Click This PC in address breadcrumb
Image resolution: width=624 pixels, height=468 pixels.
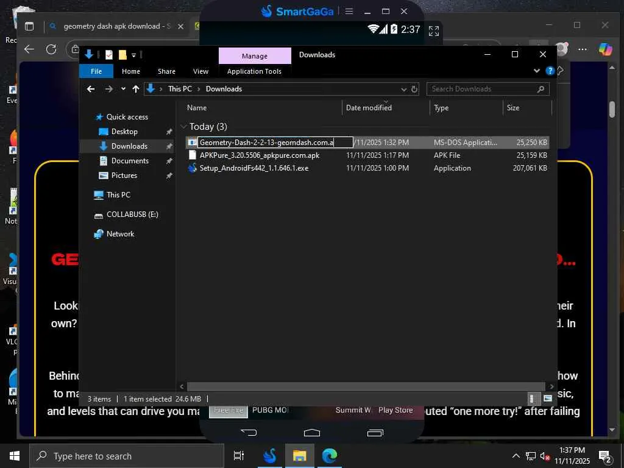point(180,89)
